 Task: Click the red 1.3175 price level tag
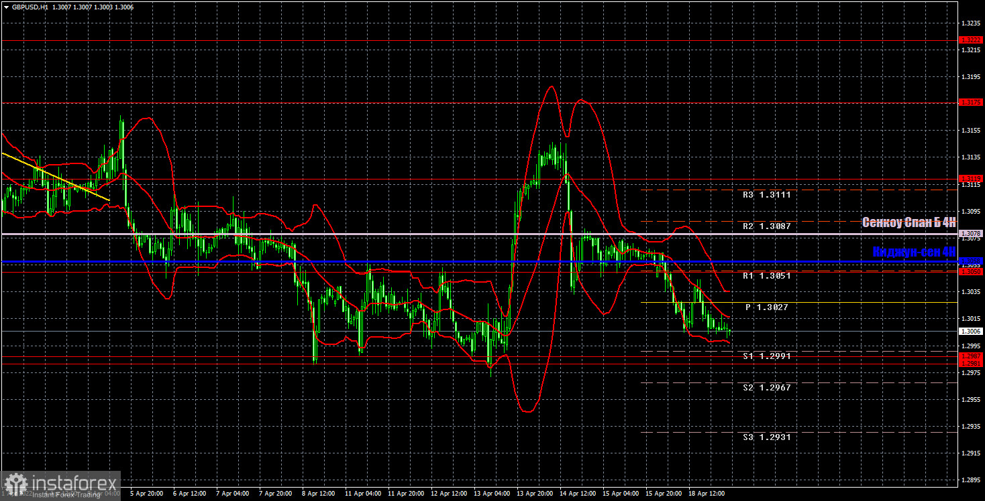tap(972, 102)
